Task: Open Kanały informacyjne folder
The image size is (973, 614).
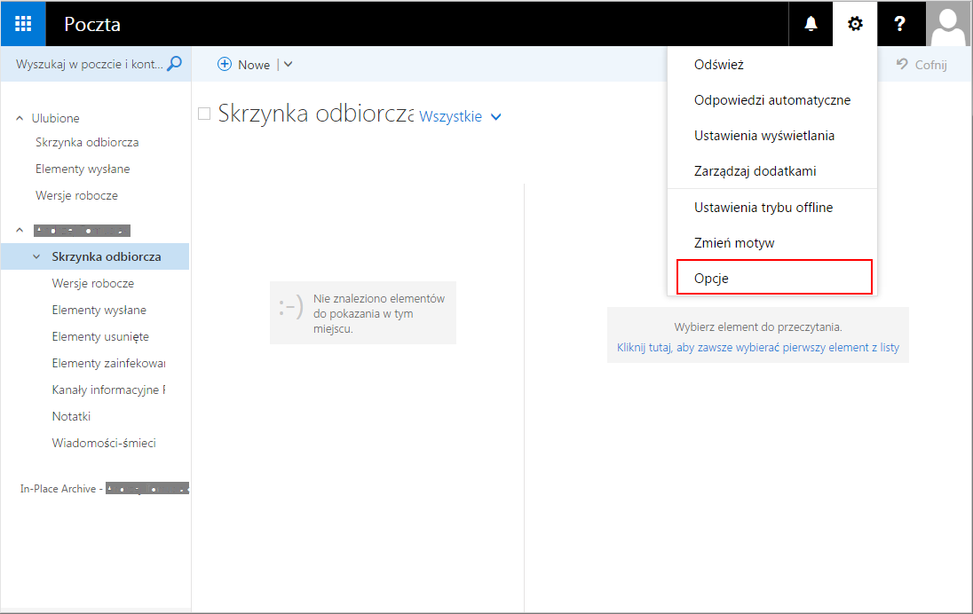Action: (x=108, y=390)
